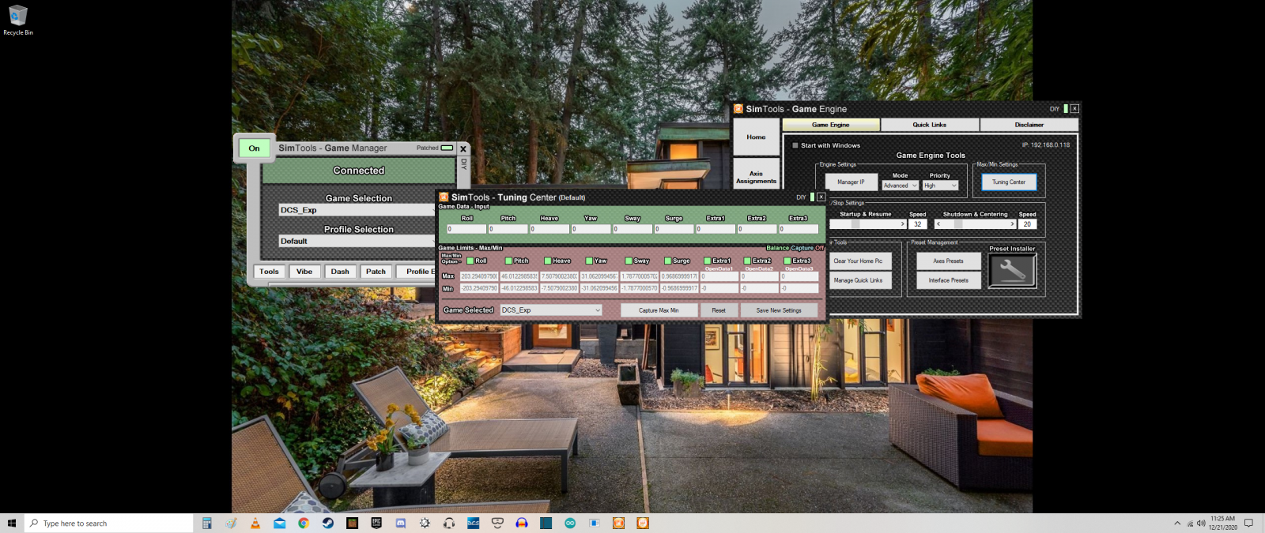
Task: Open the Arduino IDE taskbar icon
Action: 570,523
